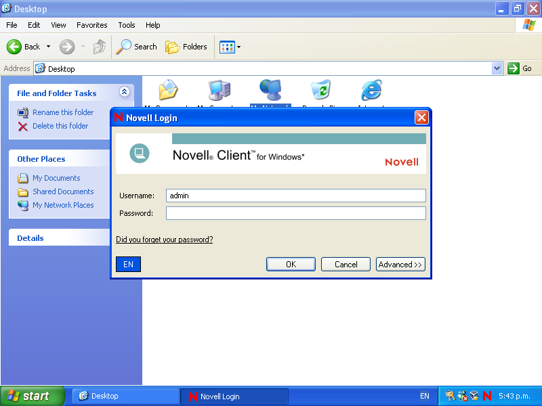Click the Start button

coord(33,396)
